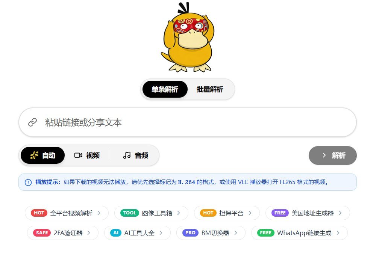376x264 pixels.
Task: Click chevron next to 图像工具箱
Action: [x=179, y=213]
